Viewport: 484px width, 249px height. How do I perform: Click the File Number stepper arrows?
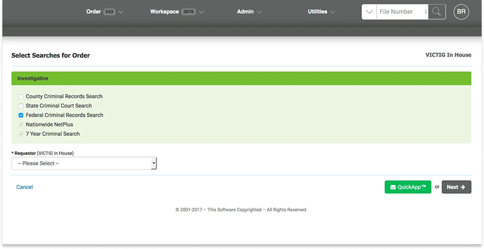[426, 12]
